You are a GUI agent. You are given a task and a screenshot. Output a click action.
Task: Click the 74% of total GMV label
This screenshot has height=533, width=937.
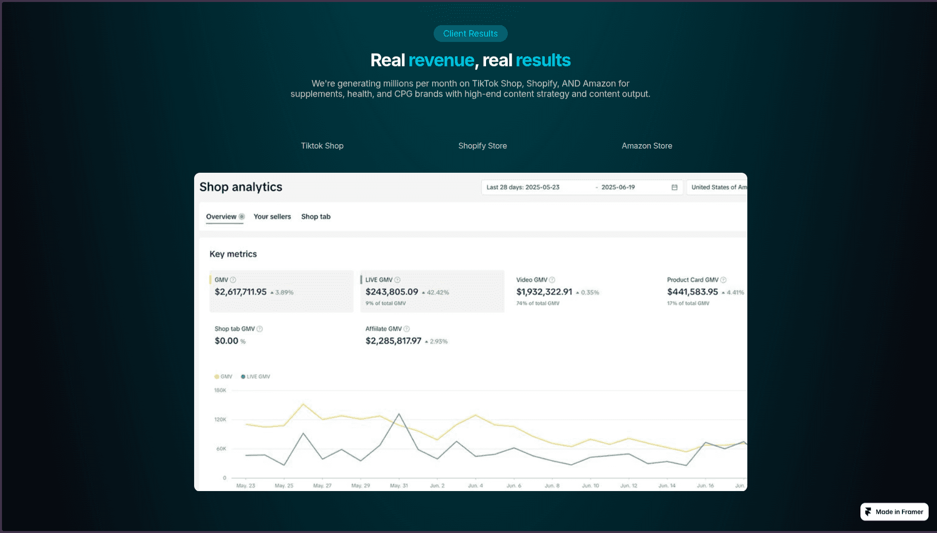(x=538, y=304)
